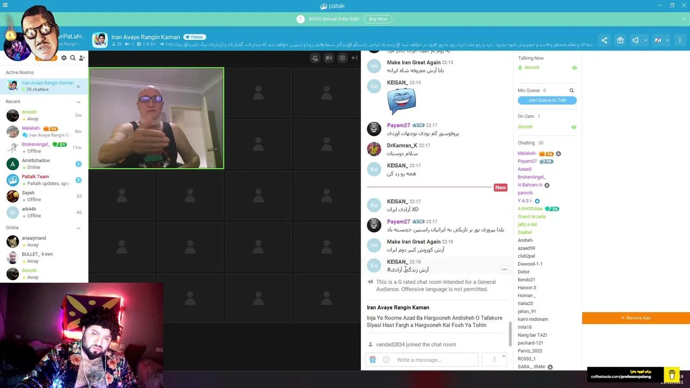Screen dimensions: 690x388
Task: Click DrKamran_K username in chat
Action: pos(402,145)
